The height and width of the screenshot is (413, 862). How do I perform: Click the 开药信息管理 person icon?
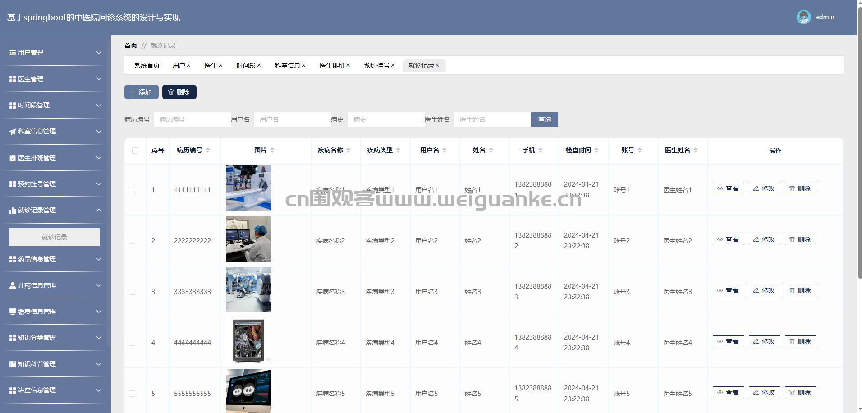13,285
